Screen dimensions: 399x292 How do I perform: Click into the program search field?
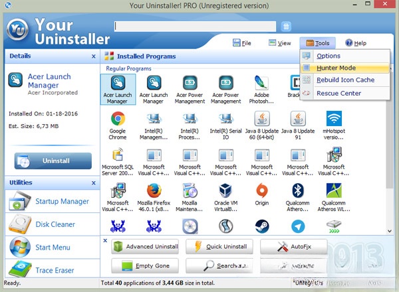[x=195, y=26]
